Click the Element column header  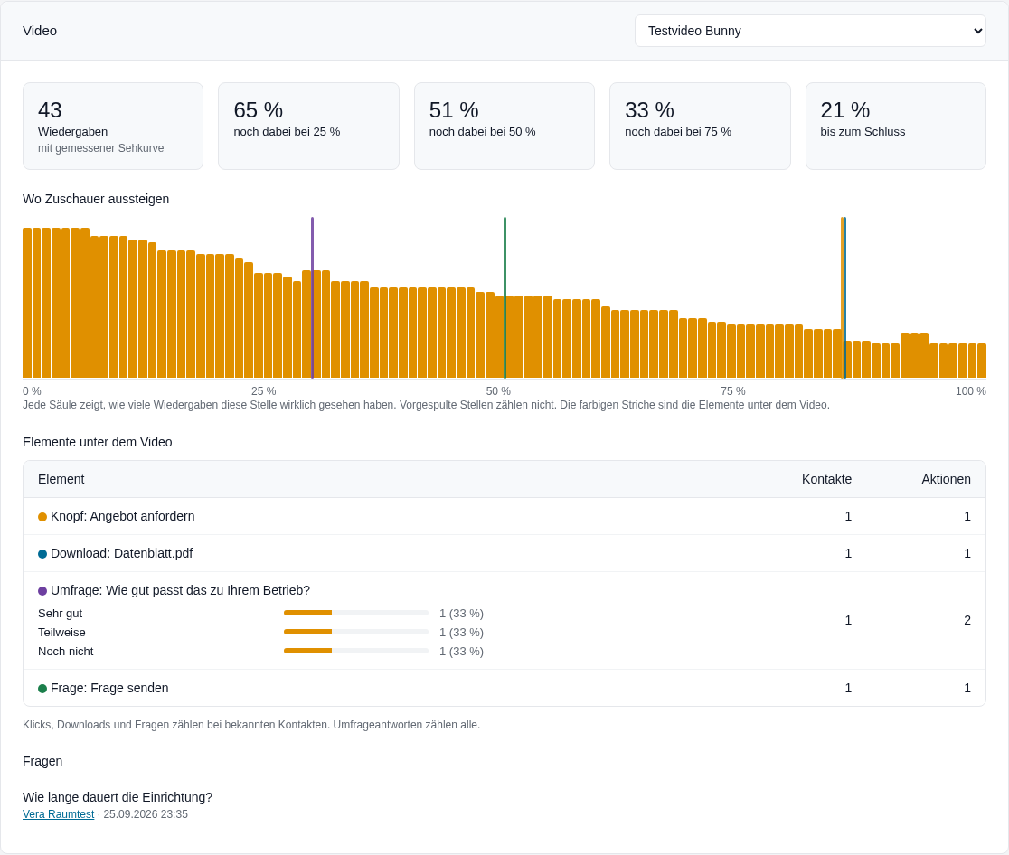tap(61, 479)
